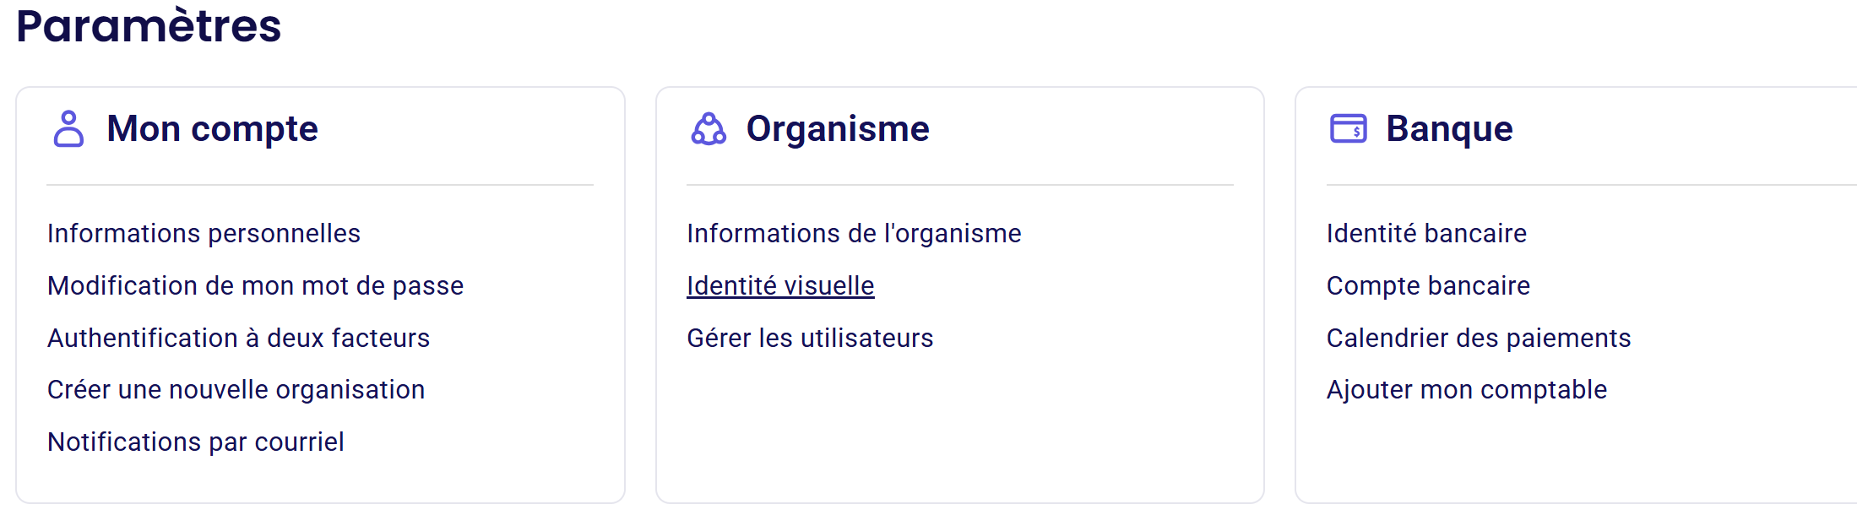Screen dimensions: 1857x515
Task: Open Identité bancaire
Action: [x=1426, y=233]
